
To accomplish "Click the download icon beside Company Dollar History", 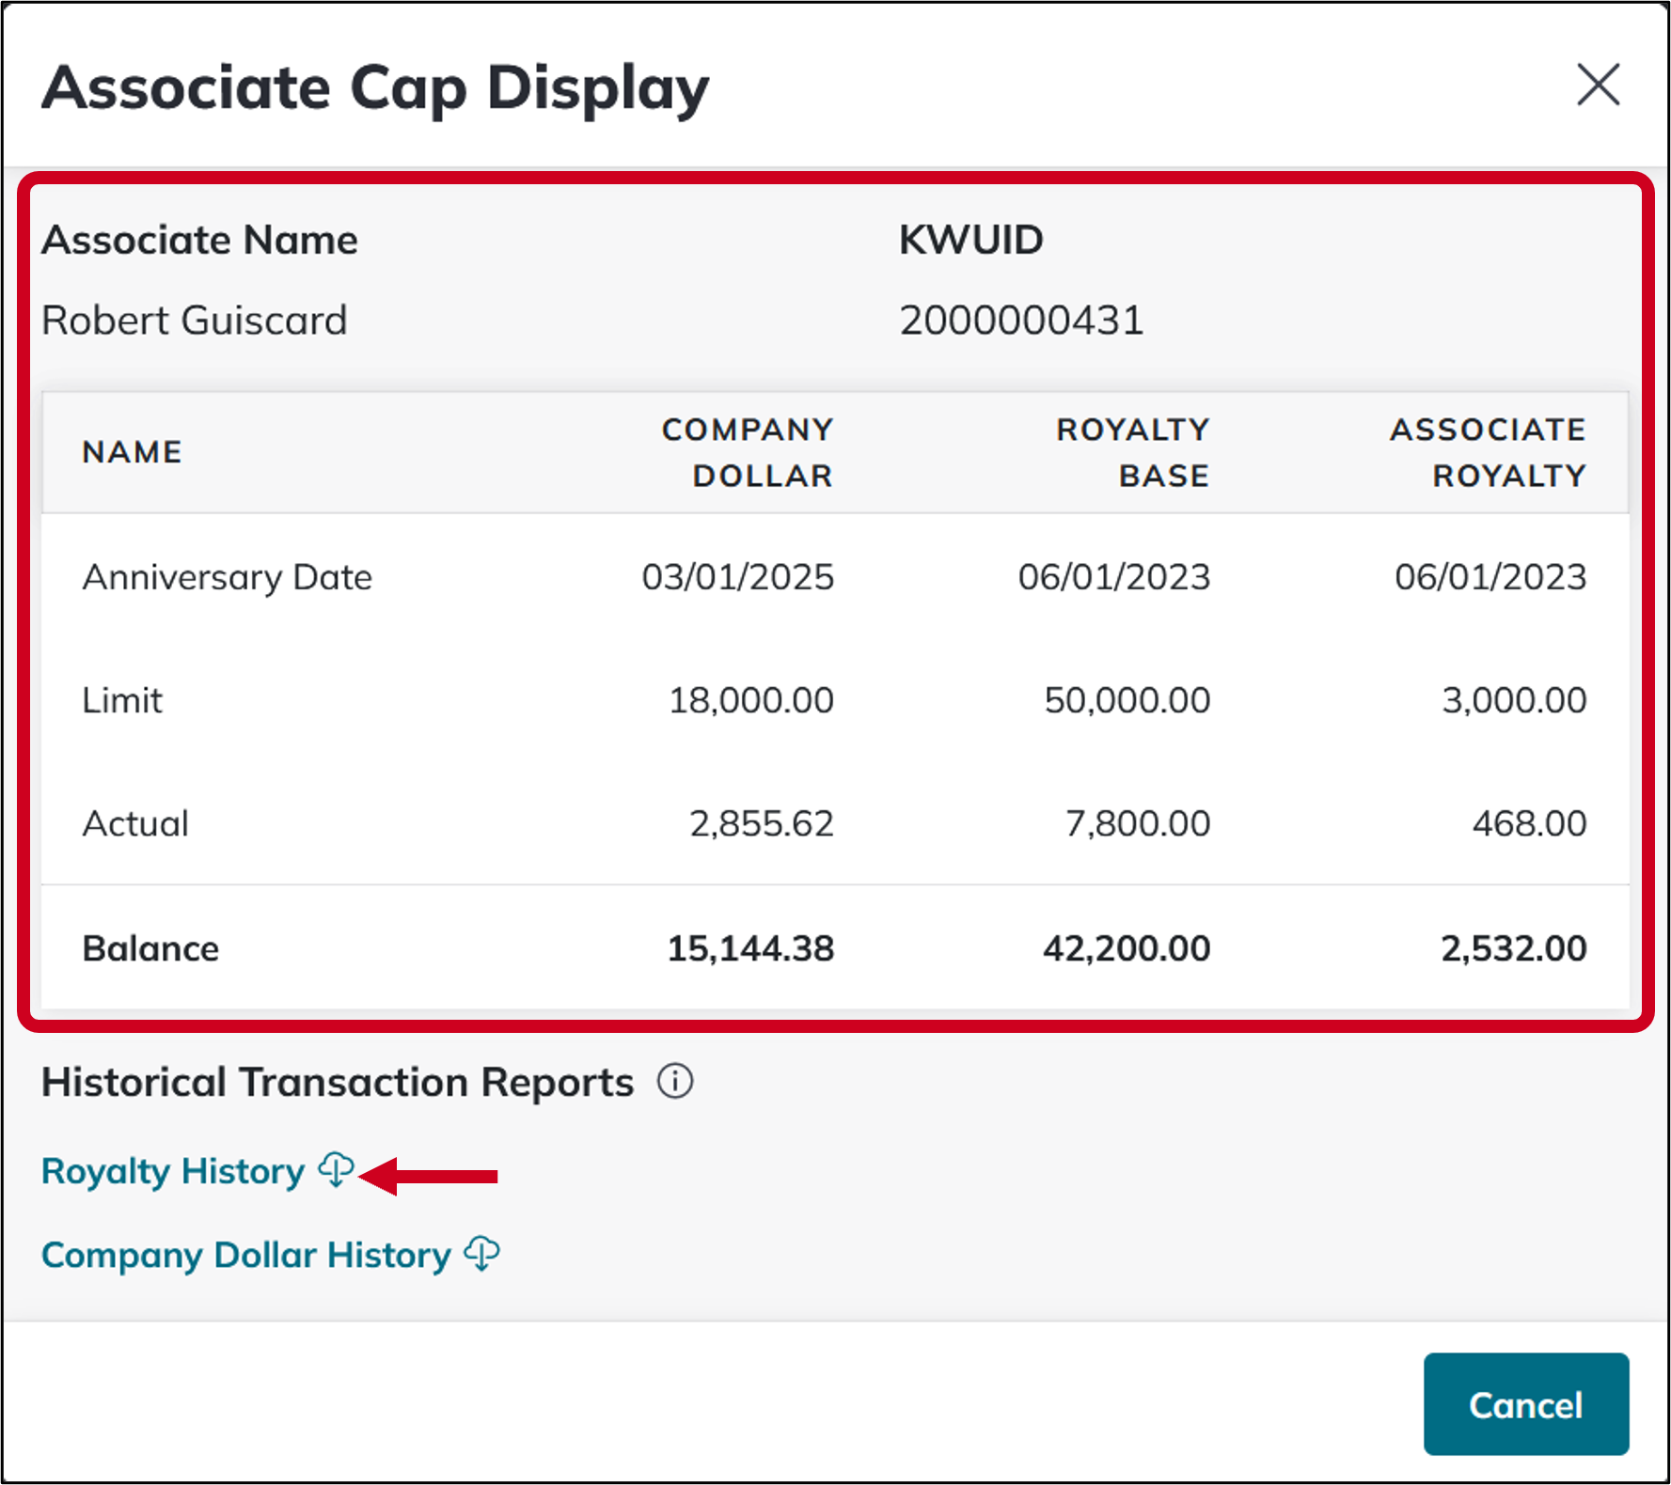I will 481,1253.
